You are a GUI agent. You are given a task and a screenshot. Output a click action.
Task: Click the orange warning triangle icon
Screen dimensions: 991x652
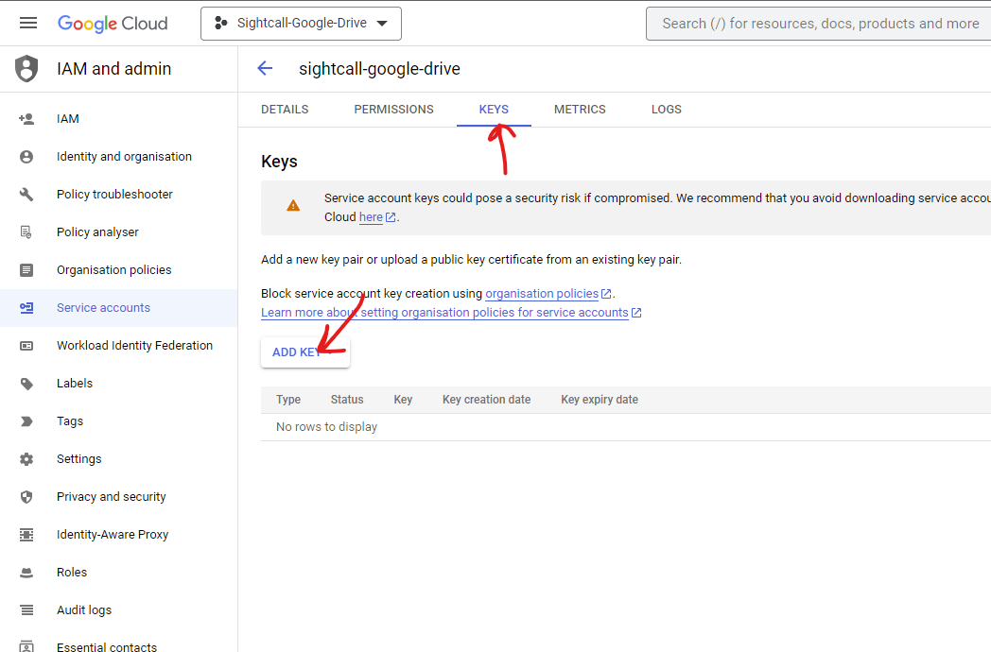293,205
